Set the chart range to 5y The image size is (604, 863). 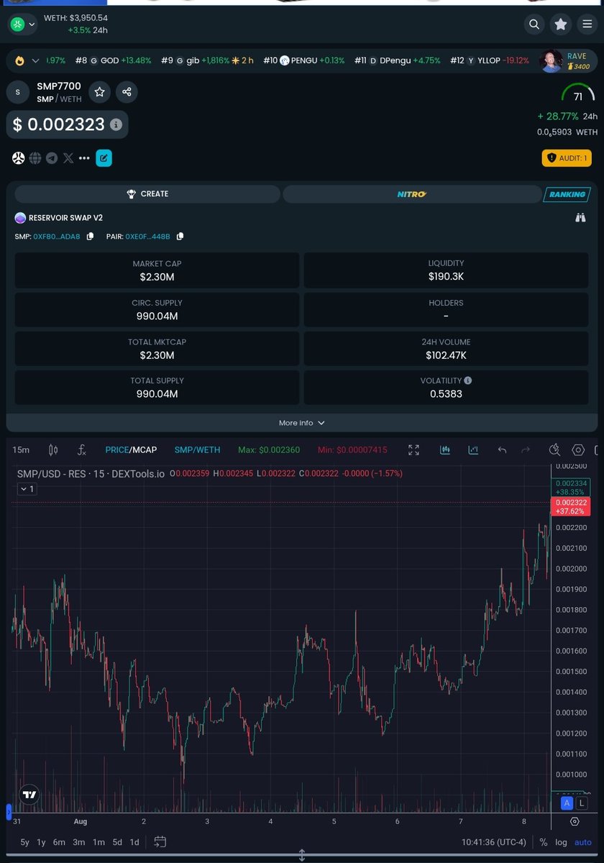click(x=25, y=842)
